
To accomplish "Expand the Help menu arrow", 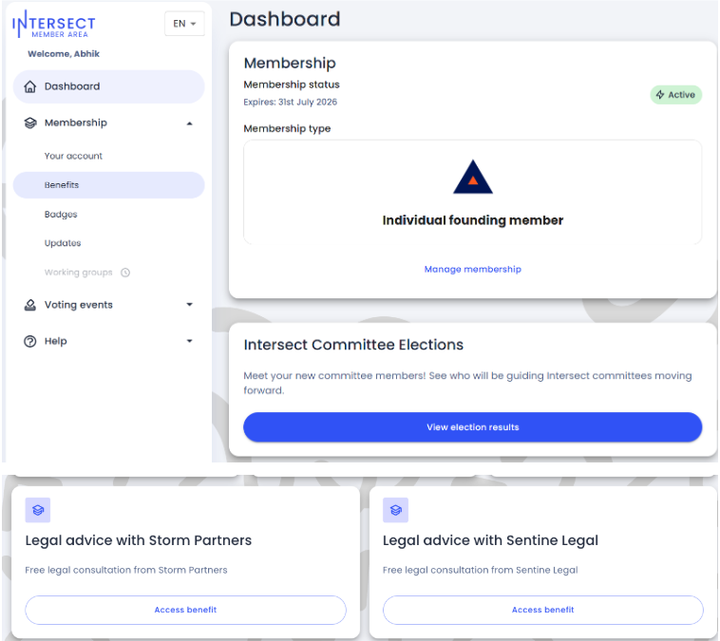I will click(189, 341).
